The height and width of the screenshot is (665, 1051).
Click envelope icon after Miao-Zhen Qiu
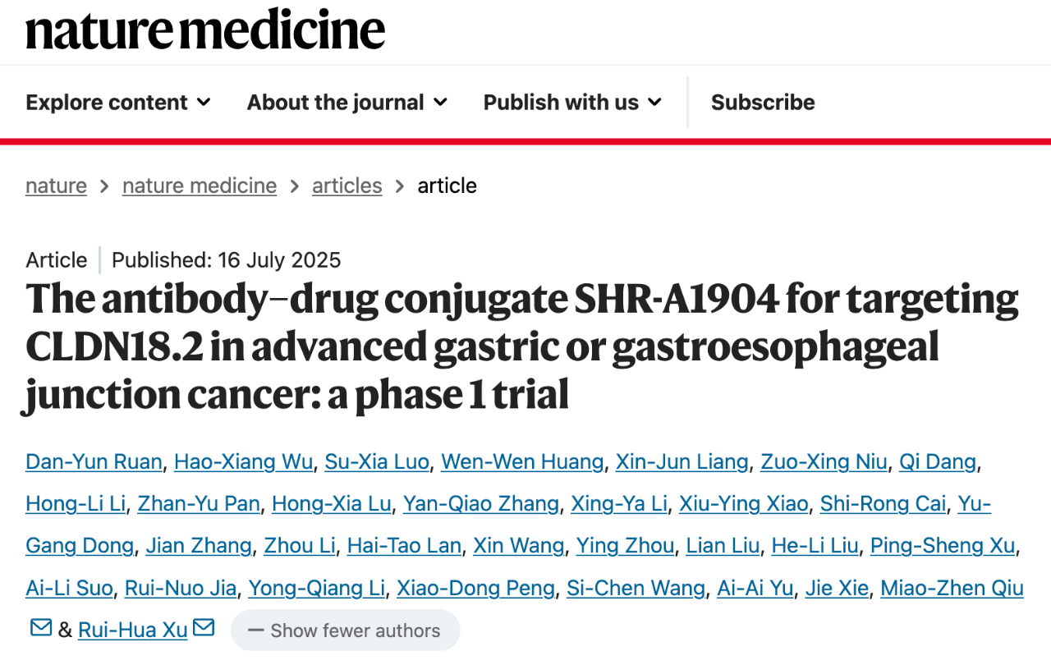tap(41, 628)
